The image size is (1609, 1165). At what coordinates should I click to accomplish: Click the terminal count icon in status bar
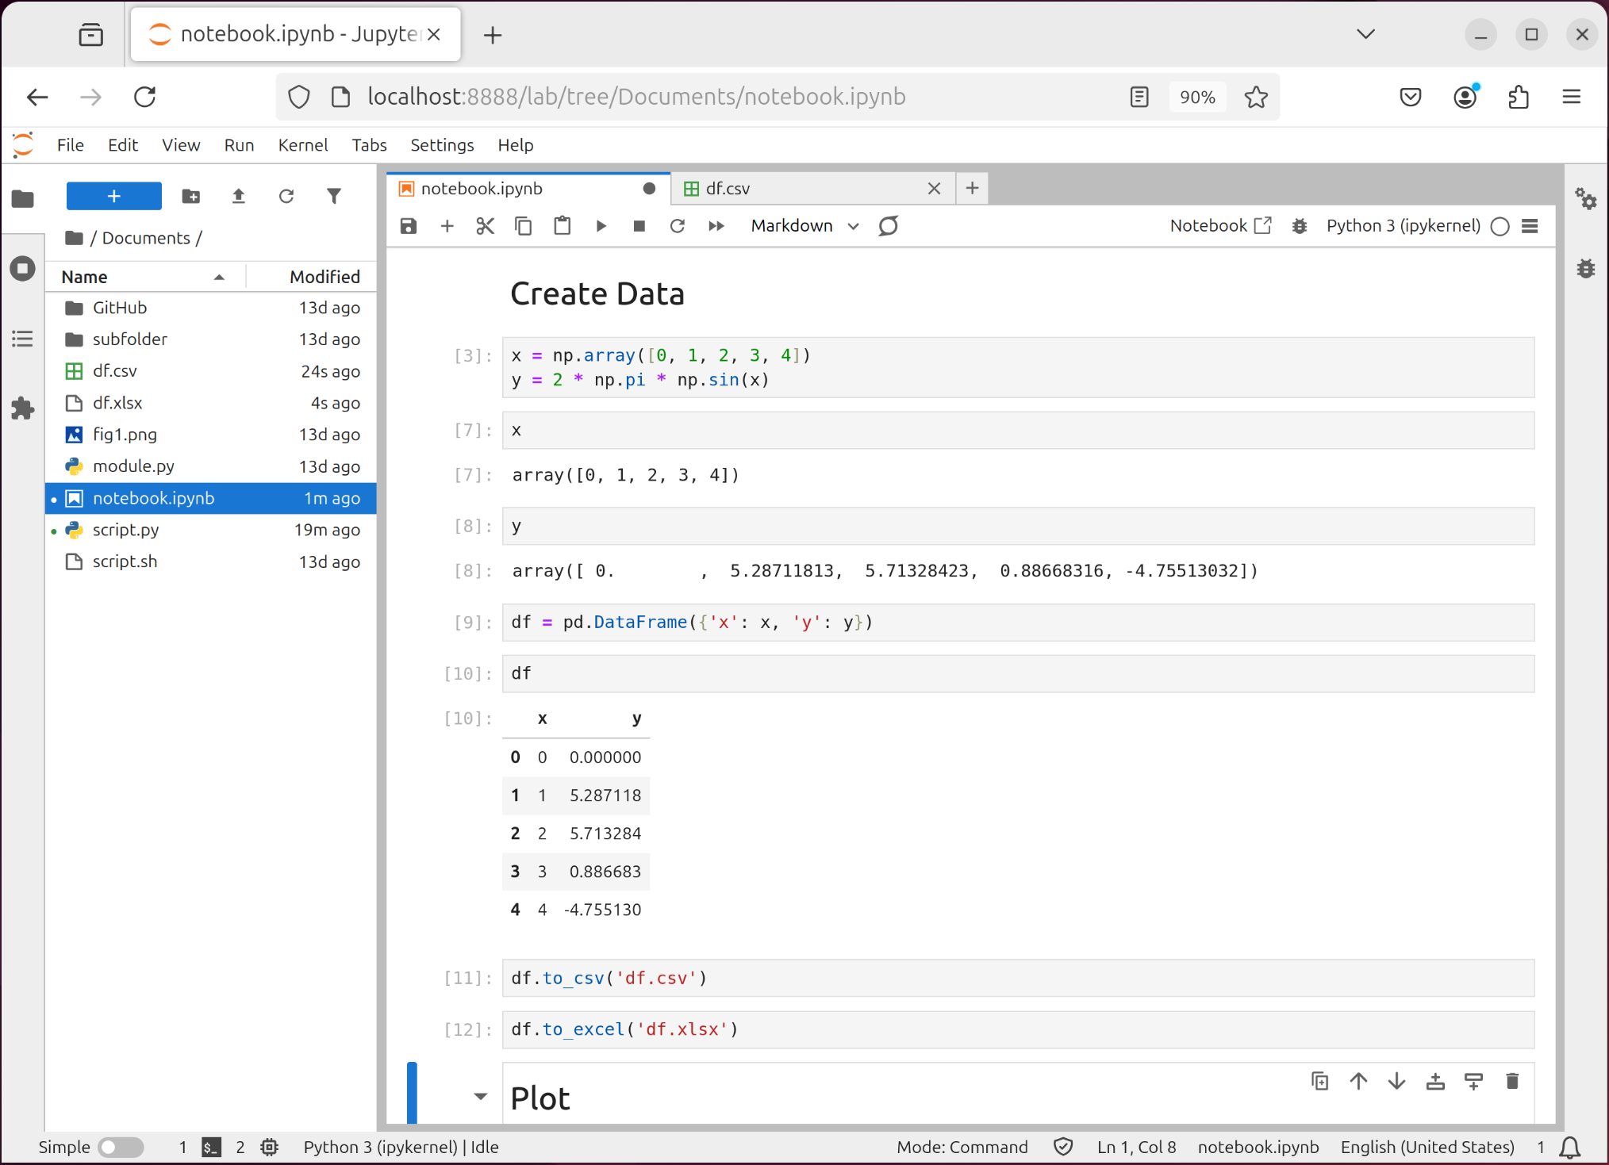click(211, 1147)
